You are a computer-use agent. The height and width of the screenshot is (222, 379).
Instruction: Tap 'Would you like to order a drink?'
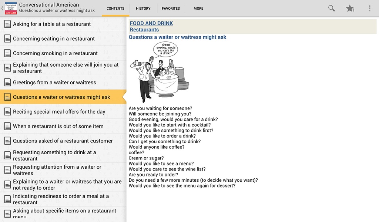click(x=162, y=136)
